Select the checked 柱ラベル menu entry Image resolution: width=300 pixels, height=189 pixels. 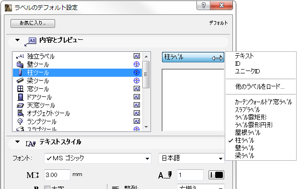click(x=244, y=140)
